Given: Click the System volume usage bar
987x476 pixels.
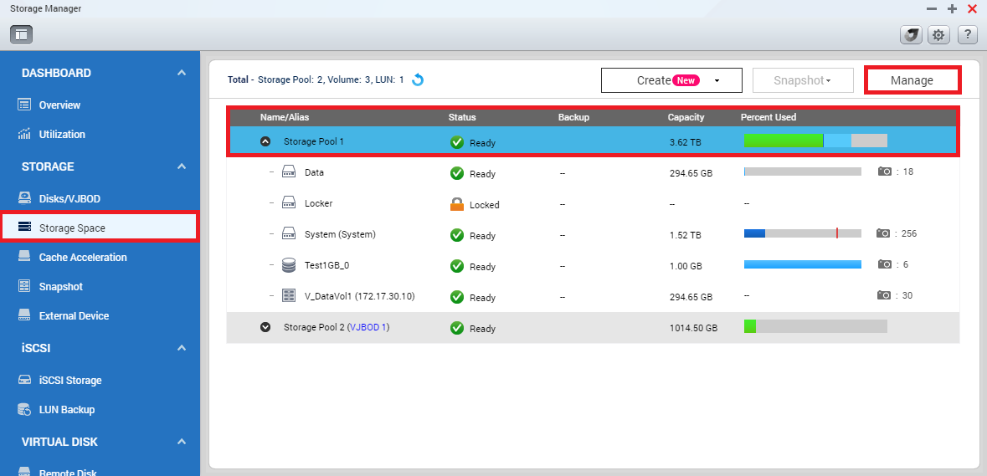Looking at the screenshot, I should [803, 233].
